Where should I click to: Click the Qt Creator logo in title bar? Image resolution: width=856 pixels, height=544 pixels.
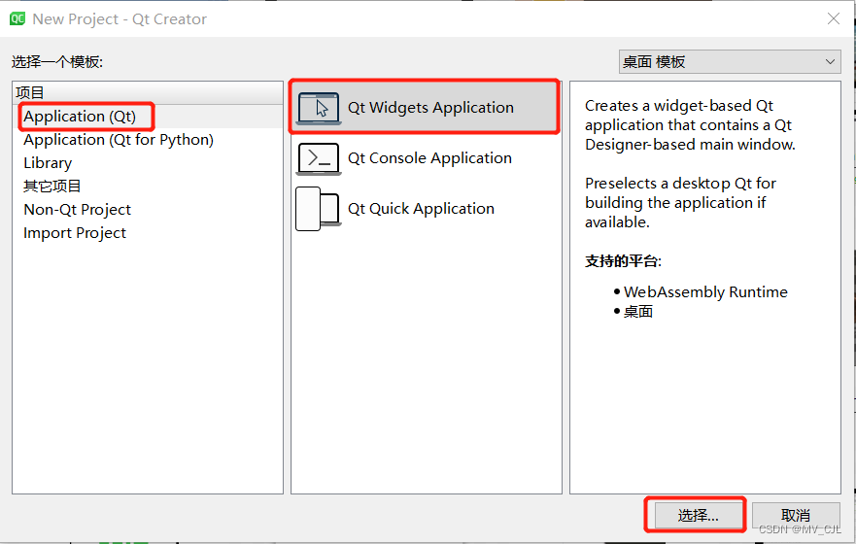pos(17,19)
